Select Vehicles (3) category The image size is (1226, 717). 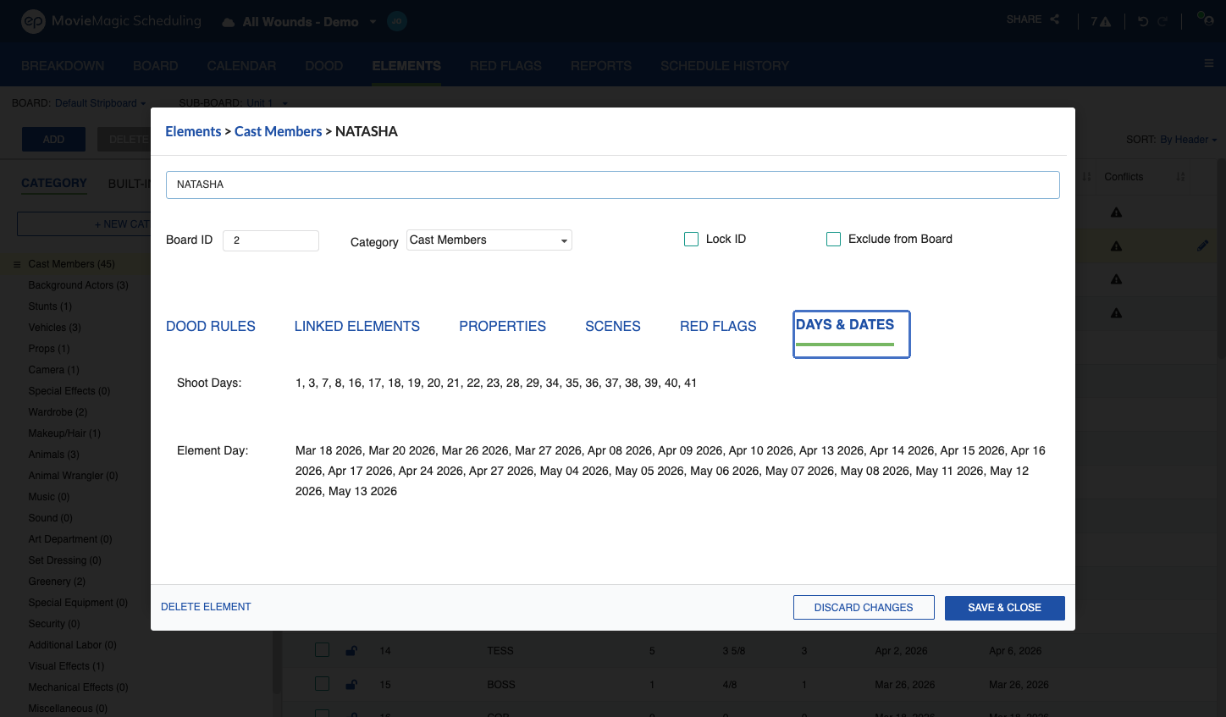point(54,328)
